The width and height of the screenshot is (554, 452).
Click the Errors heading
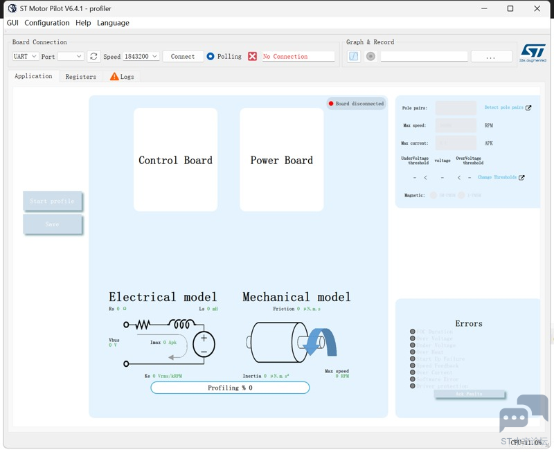[469, 323]
